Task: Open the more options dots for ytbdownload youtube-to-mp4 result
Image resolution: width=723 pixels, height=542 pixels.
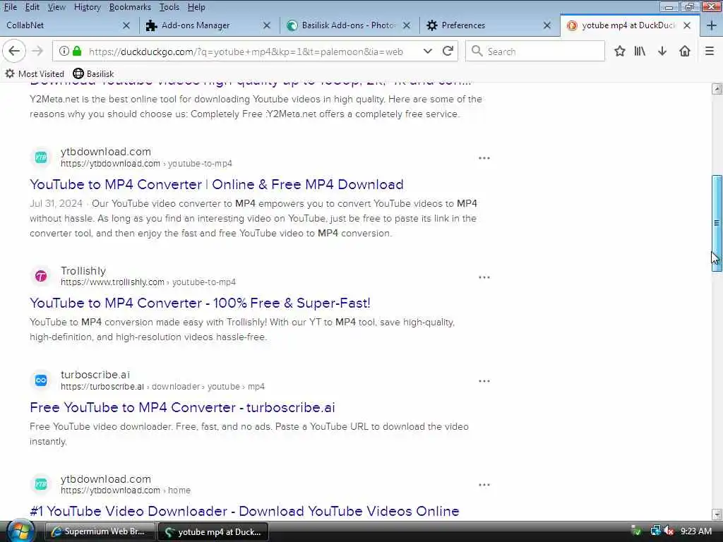Action: (484, 158)
